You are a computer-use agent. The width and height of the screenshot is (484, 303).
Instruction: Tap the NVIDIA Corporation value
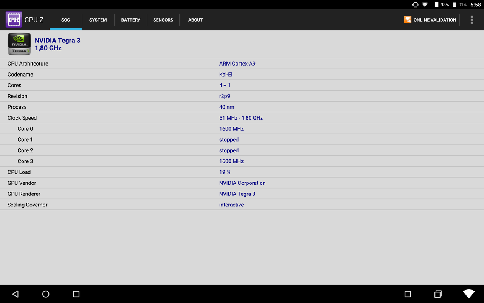242,183
